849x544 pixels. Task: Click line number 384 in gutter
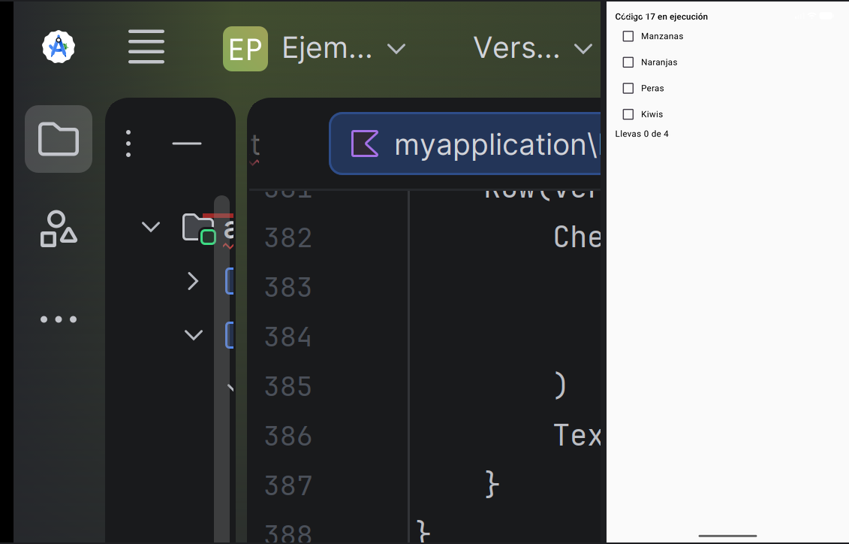(x=288, y=337)
